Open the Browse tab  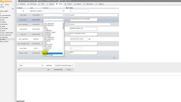click(x=21, y=4)
